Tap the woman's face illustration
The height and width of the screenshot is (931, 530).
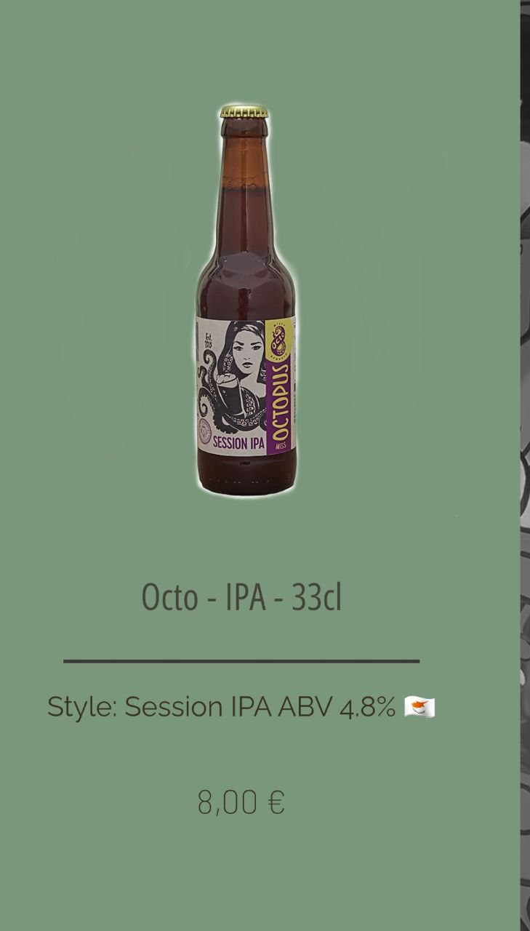click(249, 355)
